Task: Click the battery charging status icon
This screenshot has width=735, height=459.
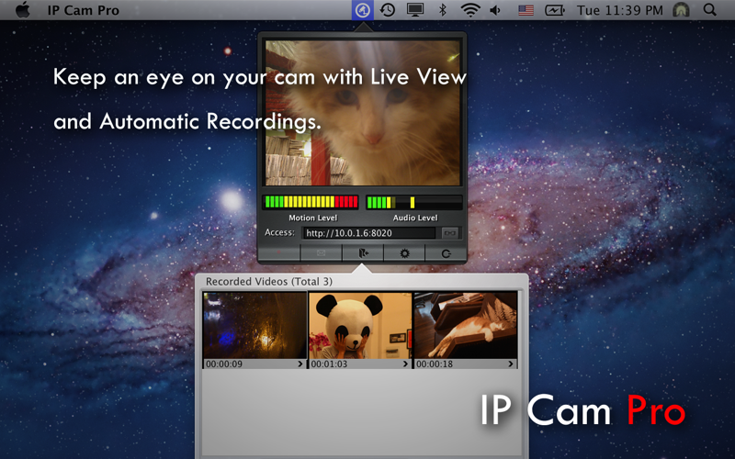Action: click(554, 10)
